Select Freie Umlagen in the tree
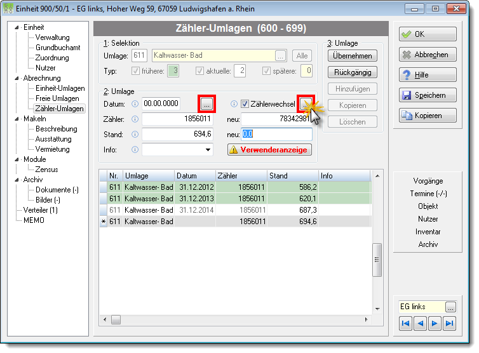Viewport: 479px width, 353px height. [57, 98]
